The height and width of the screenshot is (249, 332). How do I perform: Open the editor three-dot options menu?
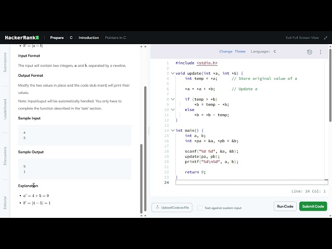pos(321,52)
